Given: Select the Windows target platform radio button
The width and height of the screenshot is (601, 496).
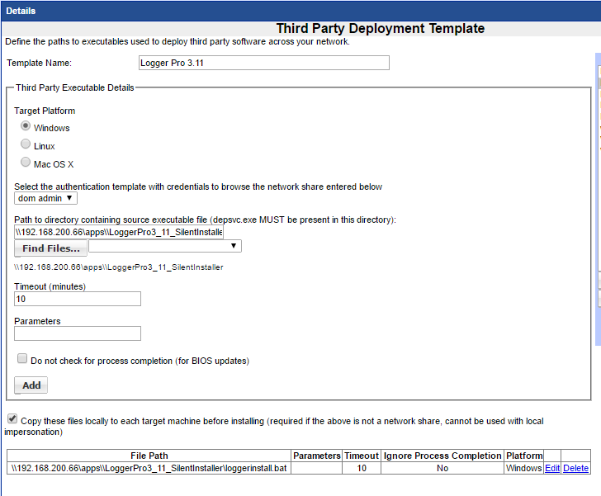Looking at the screenshot, I should (26, 126).
